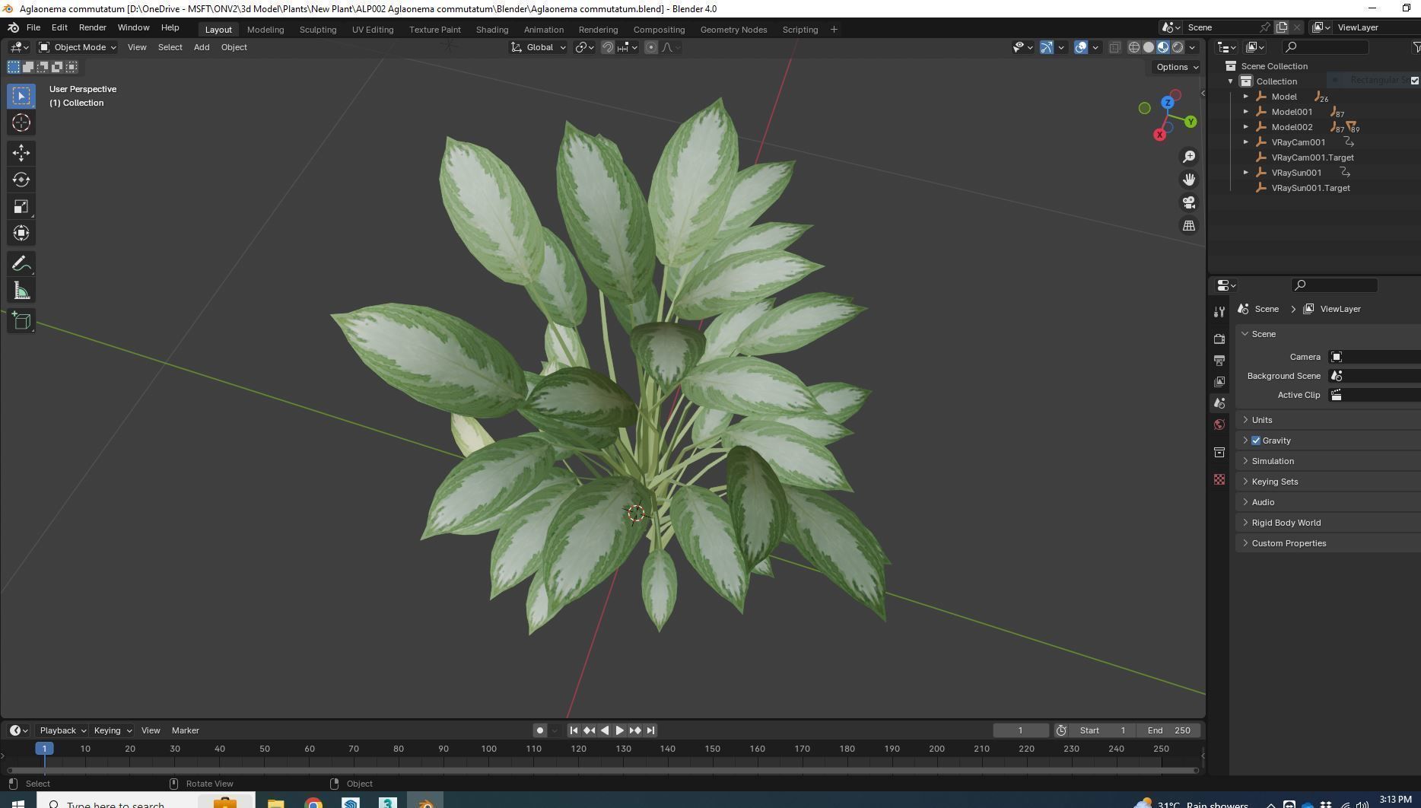Toggle proportional editing button
The height and width of the screenshot is (808, 1421).
pyautogui.click(x=651, y=47)
